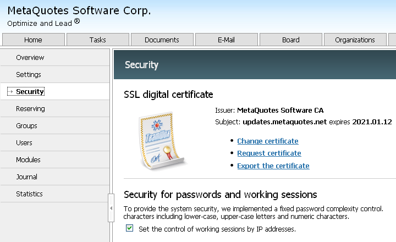Image resolution: width=396 pixels, height=242 pixels.
Task: Select the updates.metaquotes.net subject text
Action: click(285, 122)
